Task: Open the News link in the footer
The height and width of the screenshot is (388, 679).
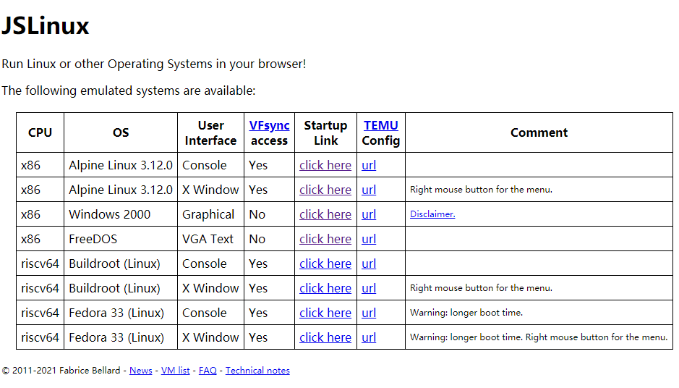Action: (141, 371)
